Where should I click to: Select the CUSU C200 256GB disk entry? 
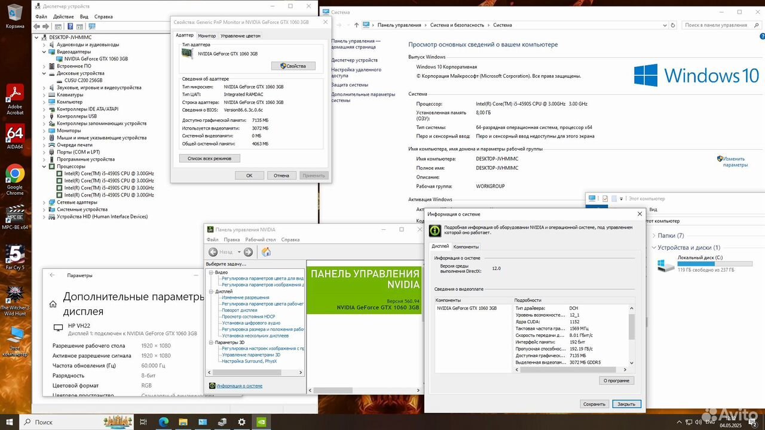tap(83, 81)
